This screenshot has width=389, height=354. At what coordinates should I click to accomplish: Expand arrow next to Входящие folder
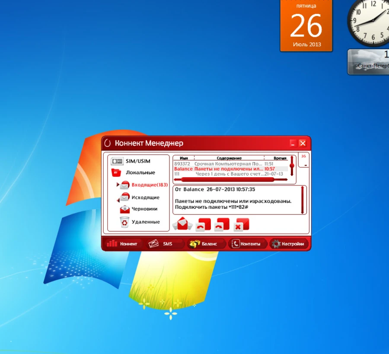pos(118,185)
